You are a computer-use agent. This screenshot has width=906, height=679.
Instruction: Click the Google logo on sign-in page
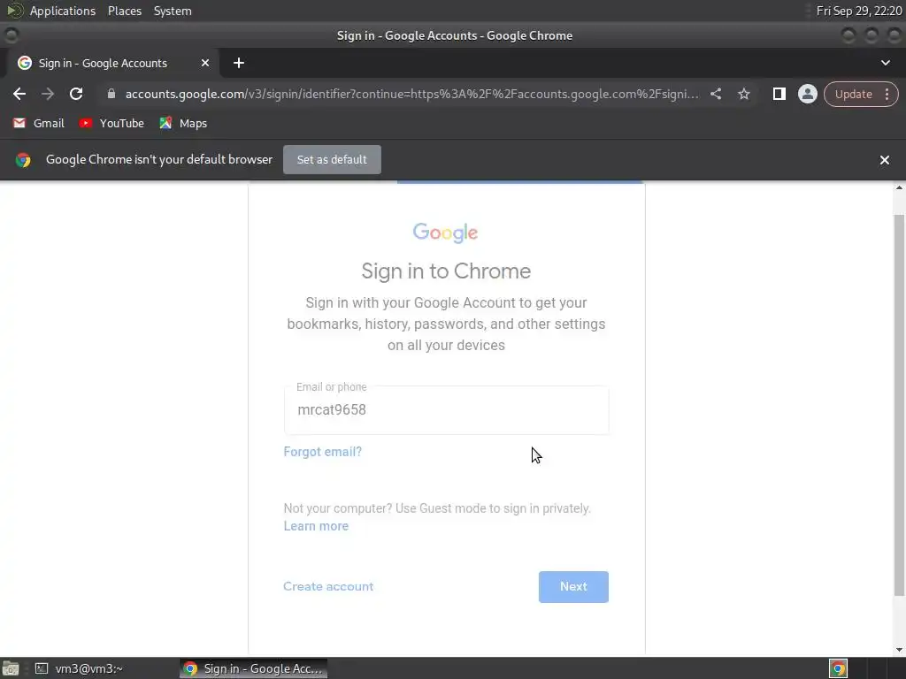[x=446, y=233]
